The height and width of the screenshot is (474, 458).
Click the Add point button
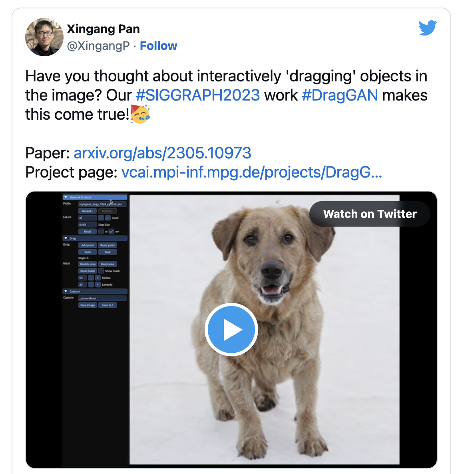pos(88,245)
